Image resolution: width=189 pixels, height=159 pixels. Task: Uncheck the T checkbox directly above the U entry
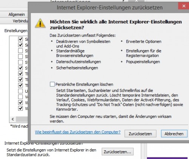click(x=20, y=85)
